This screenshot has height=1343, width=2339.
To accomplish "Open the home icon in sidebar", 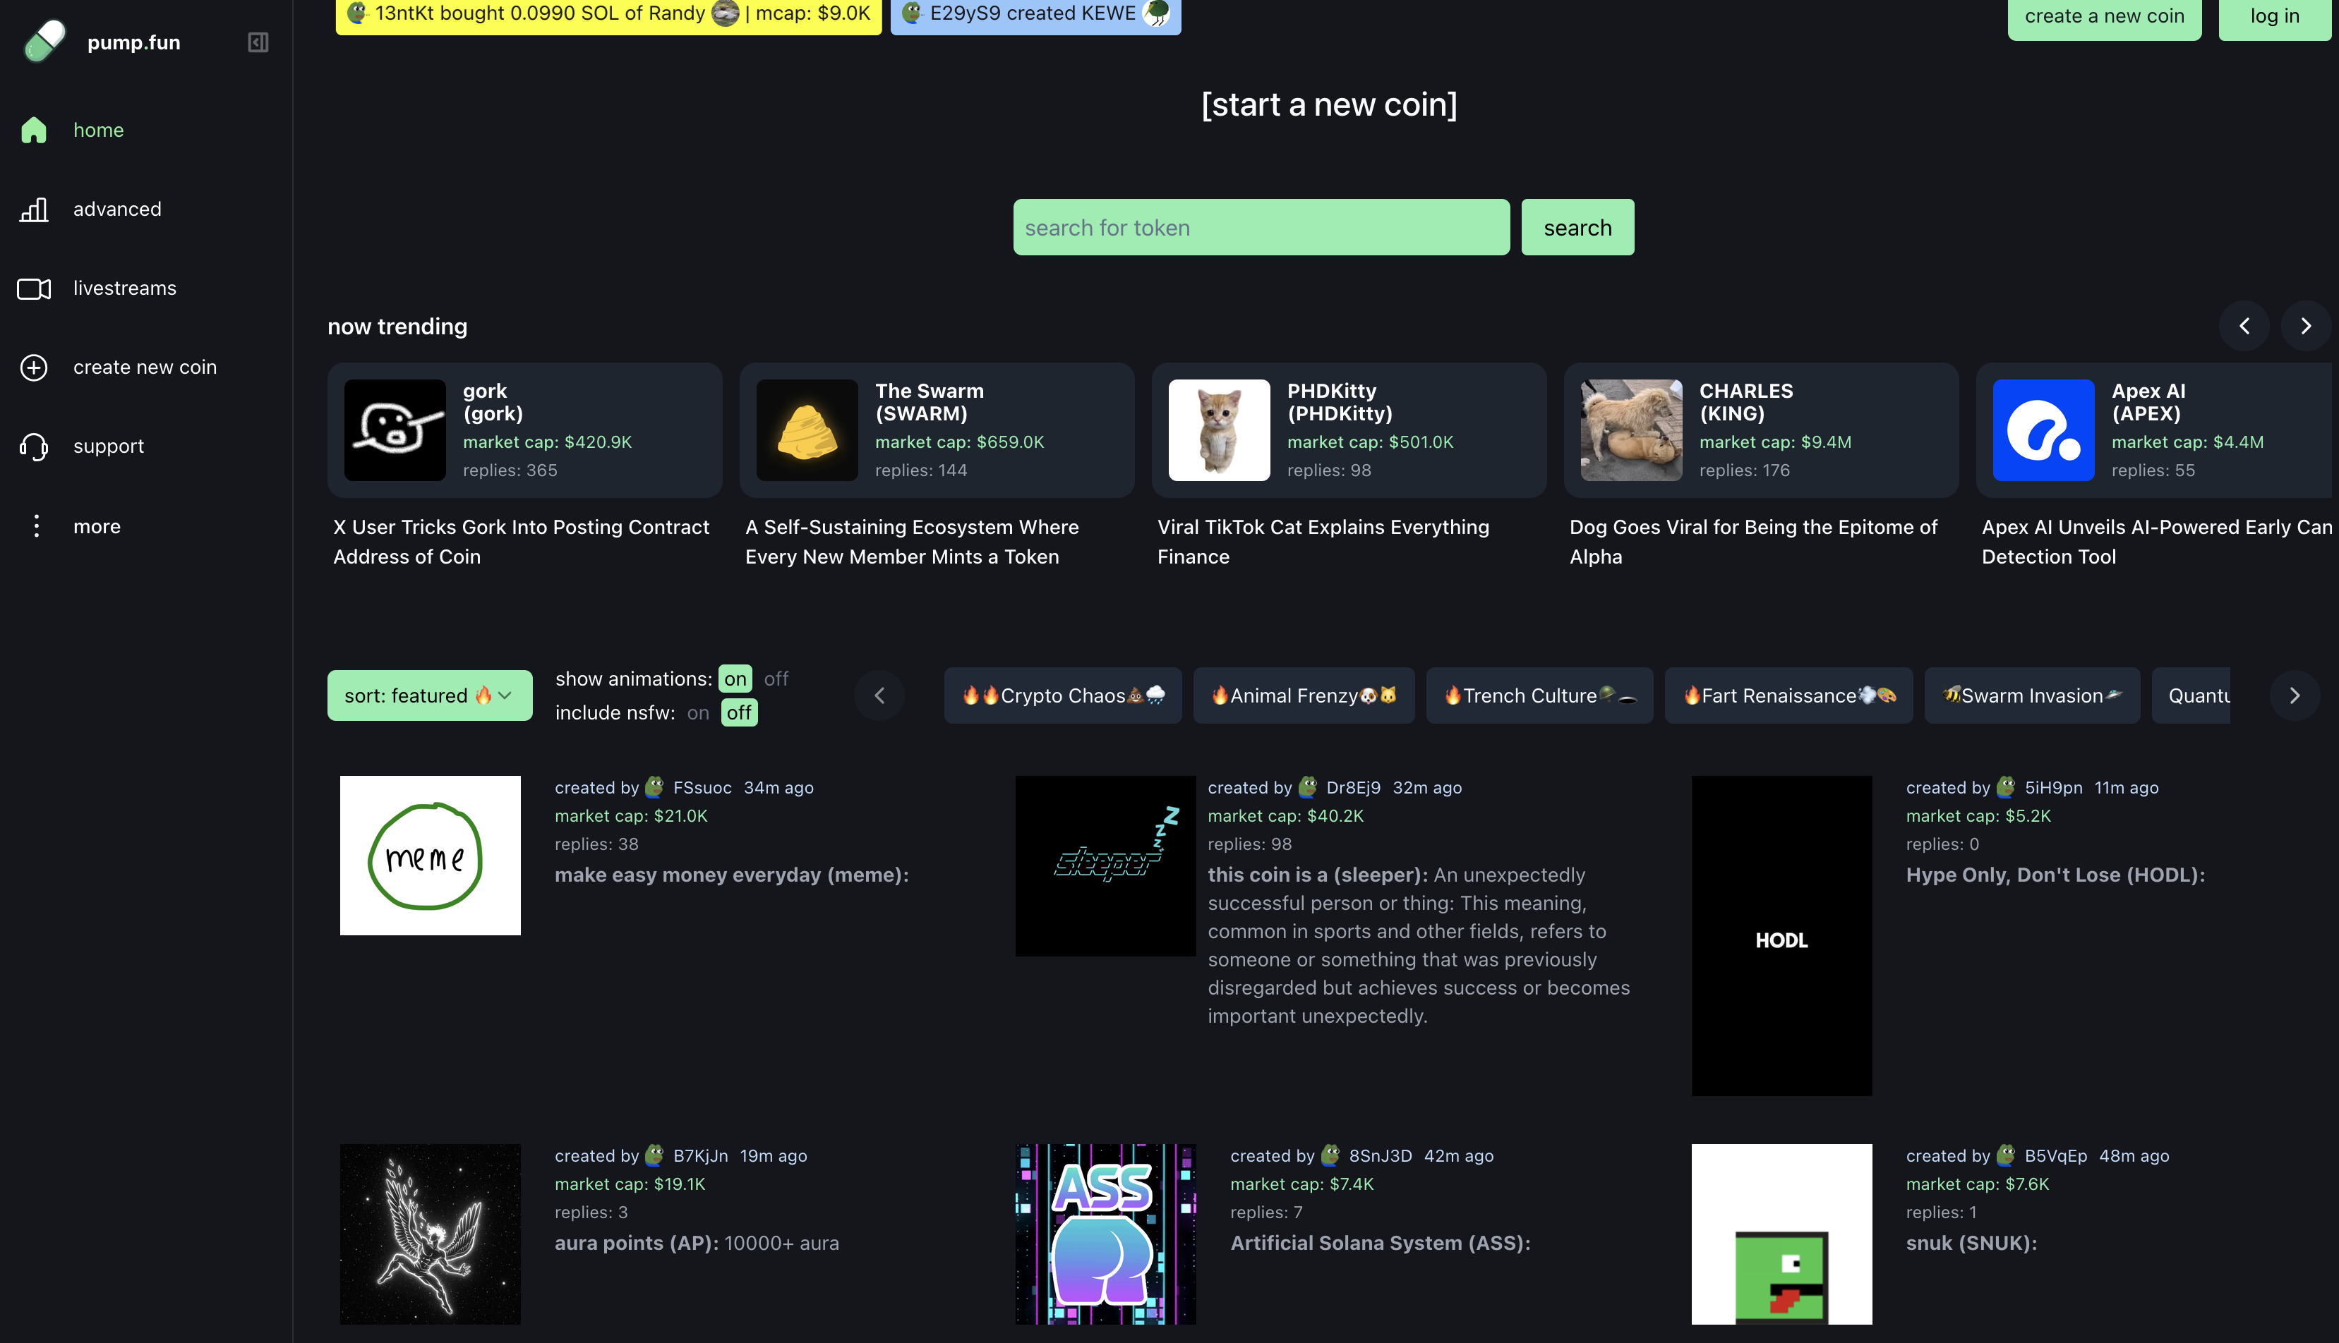I will pyautogui.click(x=34, y=130).
